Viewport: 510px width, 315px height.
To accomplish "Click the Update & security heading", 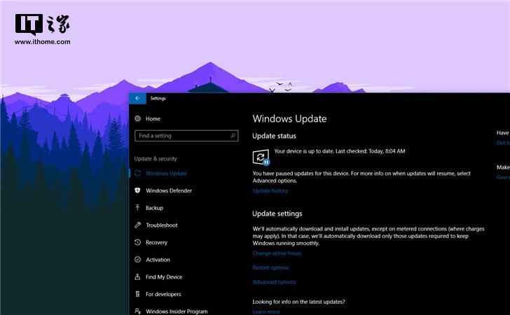I will (156, 159).
